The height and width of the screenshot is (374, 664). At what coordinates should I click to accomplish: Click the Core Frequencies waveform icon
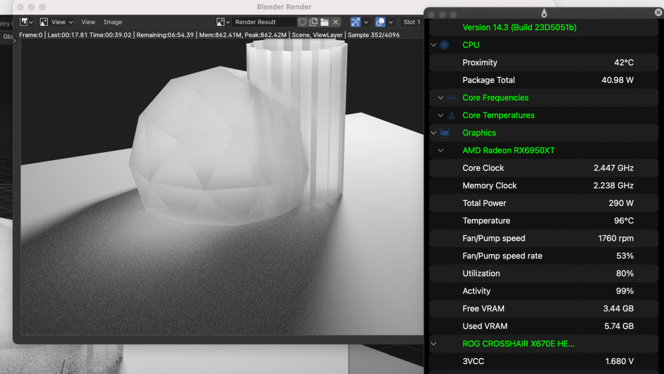[x=452, y=98]
